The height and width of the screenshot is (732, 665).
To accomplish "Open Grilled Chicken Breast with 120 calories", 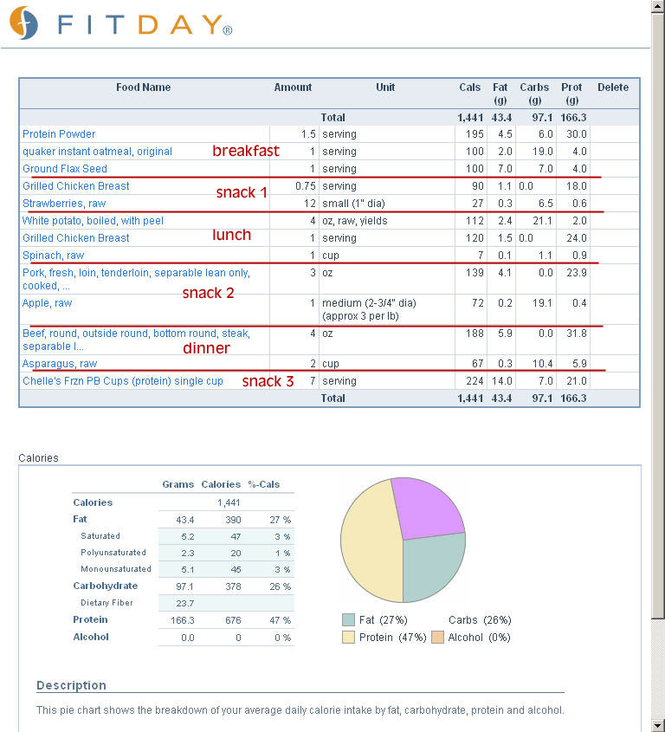I will (x=75, y=238).
